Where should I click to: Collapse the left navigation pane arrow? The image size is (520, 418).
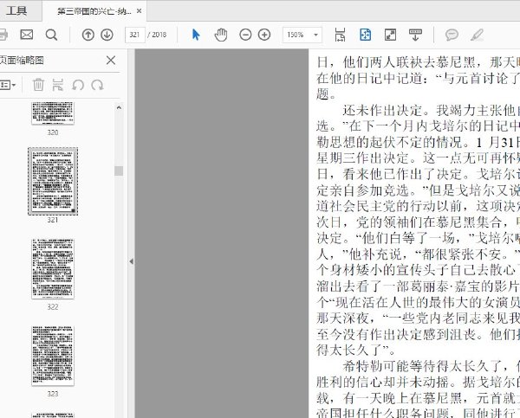point(131,260)
